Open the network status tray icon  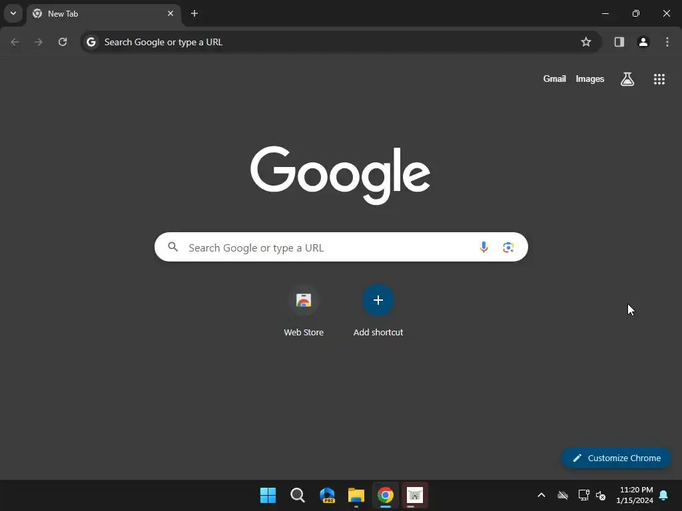coord(583,495)
